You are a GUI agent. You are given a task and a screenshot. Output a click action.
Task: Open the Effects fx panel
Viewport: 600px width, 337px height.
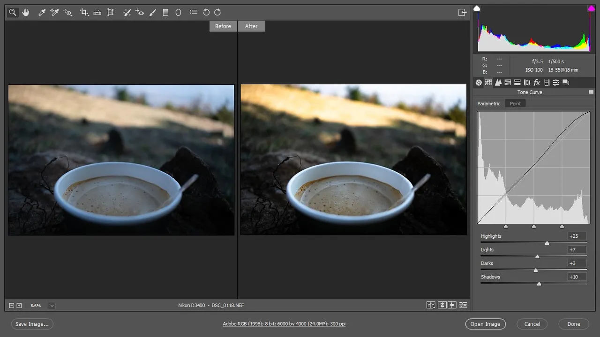click(x=537, y=82)
